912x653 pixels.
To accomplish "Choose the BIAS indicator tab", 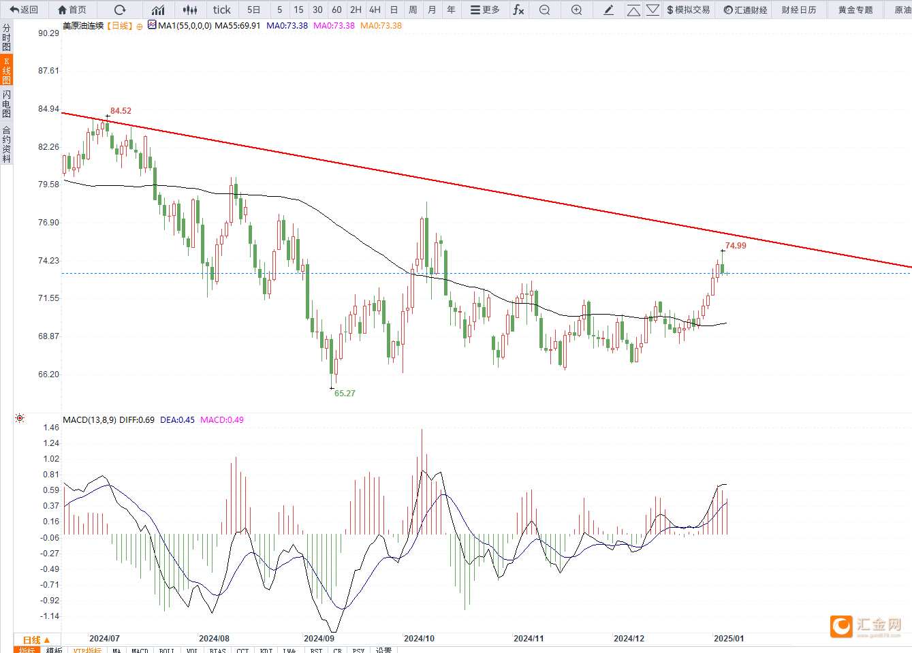I will pos(217,650).
